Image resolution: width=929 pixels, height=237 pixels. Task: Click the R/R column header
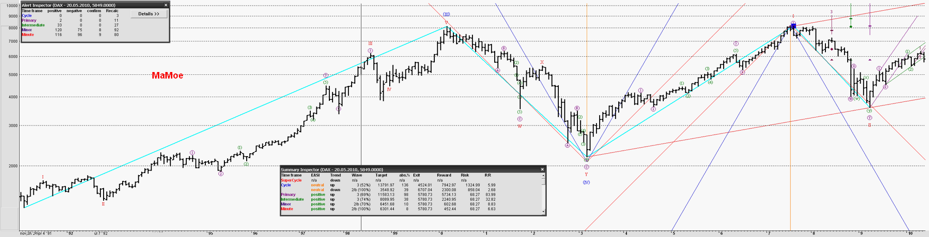[x=488, y=175]
